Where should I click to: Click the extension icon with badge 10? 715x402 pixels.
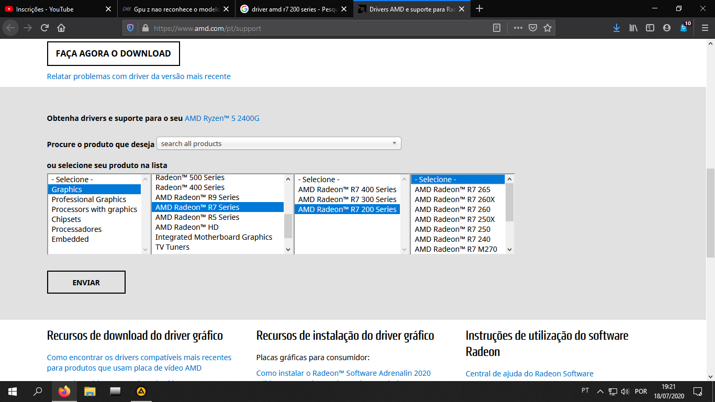click(x=684, y=27)
